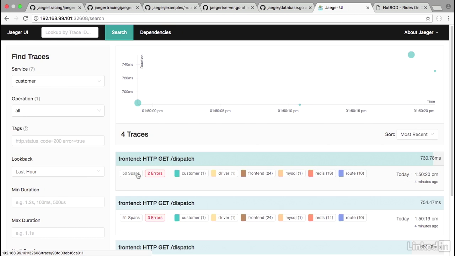Click the 3 Errors badge
The width and height of the screenshot is (455, 256).
tap(155, 218)
